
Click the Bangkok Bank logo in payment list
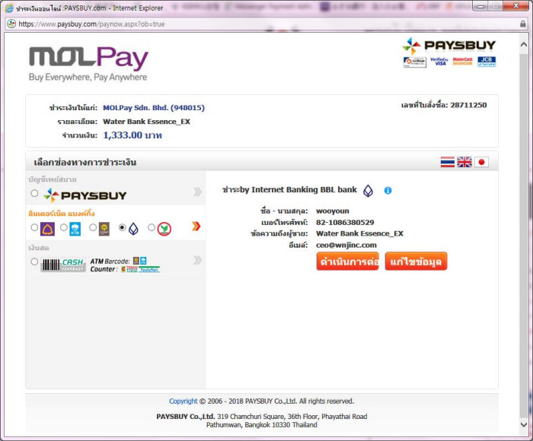(133, 229)
